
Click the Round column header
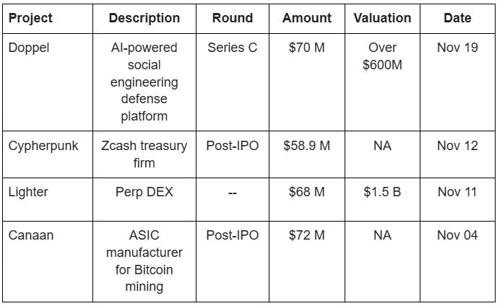click(233, 18)
